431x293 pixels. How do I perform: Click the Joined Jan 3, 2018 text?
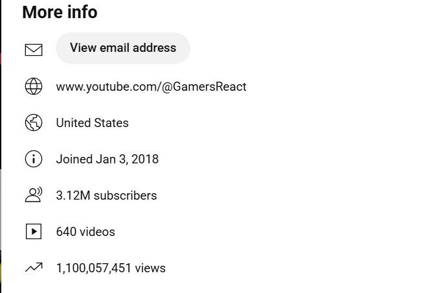pos(107,159)
